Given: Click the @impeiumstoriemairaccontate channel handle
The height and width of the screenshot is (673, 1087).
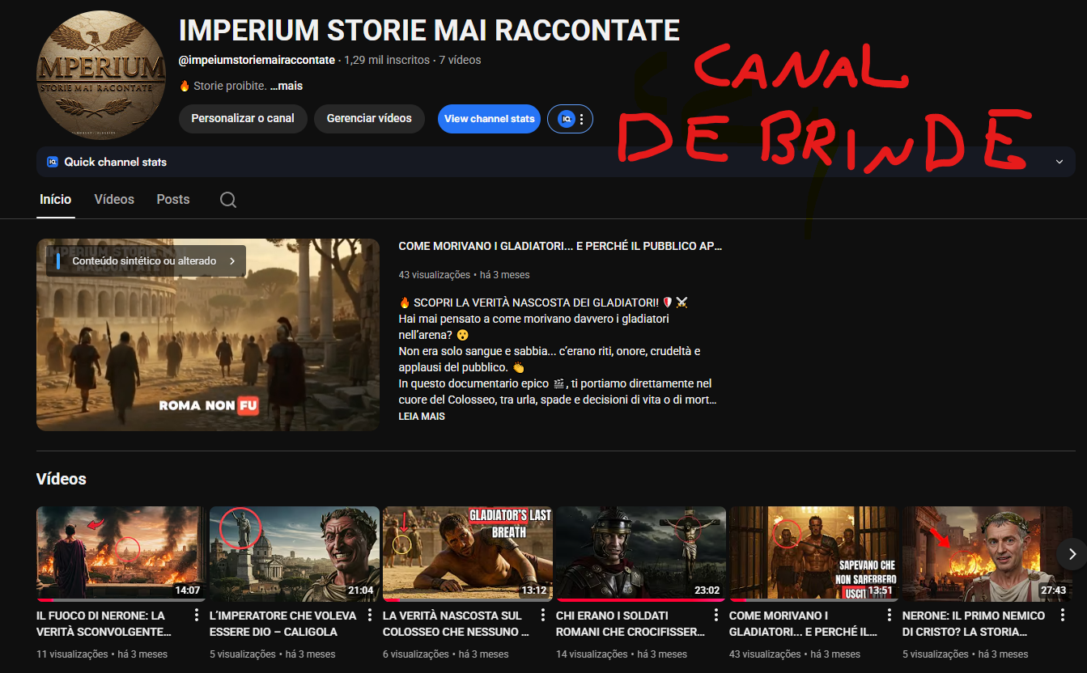Looking at the screenshot, I should coord(257,60).
